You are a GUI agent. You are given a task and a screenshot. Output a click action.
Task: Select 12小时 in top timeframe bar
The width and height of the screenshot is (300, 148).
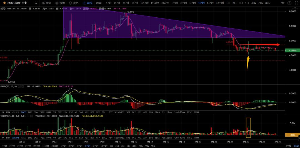tap(220, 3)
